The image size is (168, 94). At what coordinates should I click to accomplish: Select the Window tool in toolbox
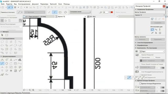pyautogui.click(x=11, y=42)
